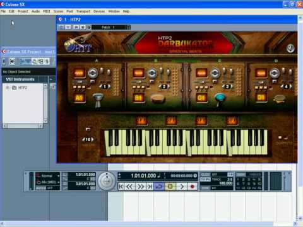Toggle the Click button in transport panel
The width and height of the screenshot is (303, 227).
pos(205,175)
